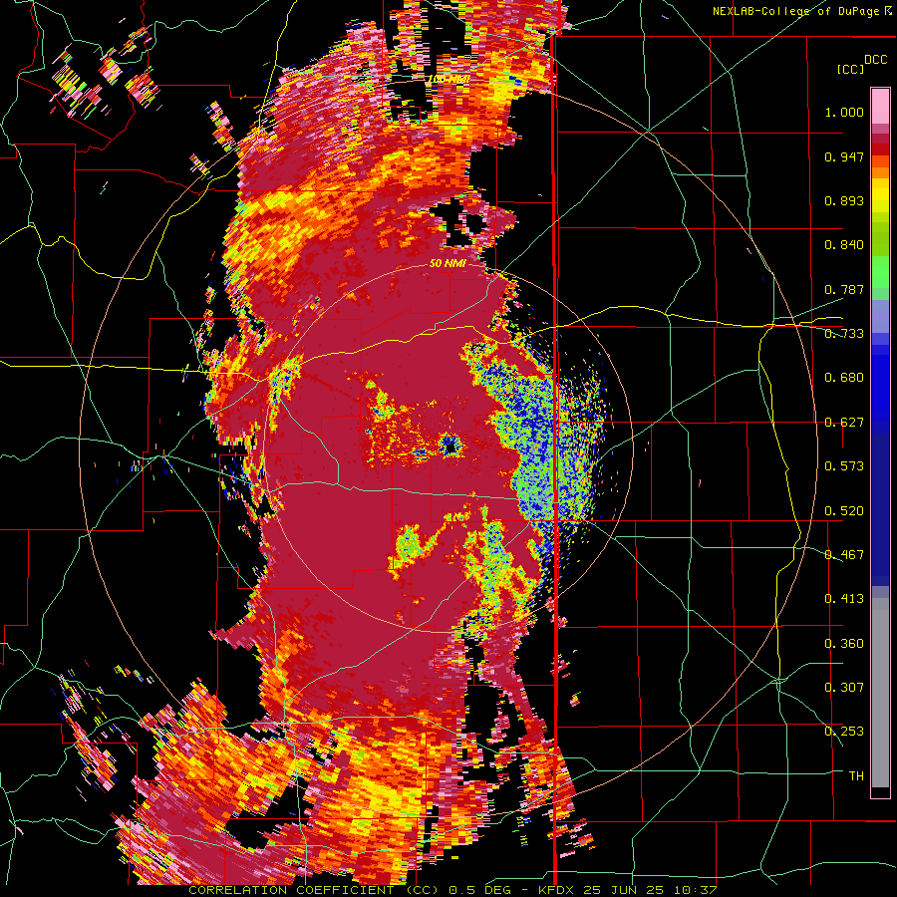
Task: Select the 0.573 legend value
Action: [x=844, y=466]
